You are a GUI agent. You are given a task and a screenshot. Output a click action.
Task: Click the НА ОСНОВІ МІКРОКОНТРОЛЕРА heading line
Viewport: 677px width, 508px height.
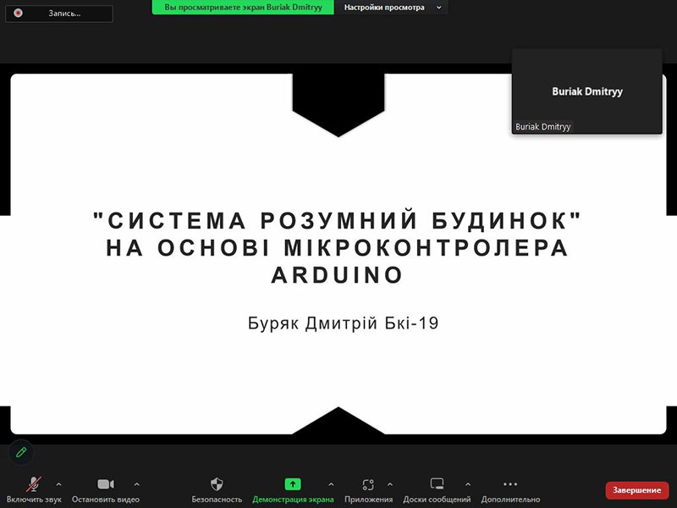tap(338, 248)
